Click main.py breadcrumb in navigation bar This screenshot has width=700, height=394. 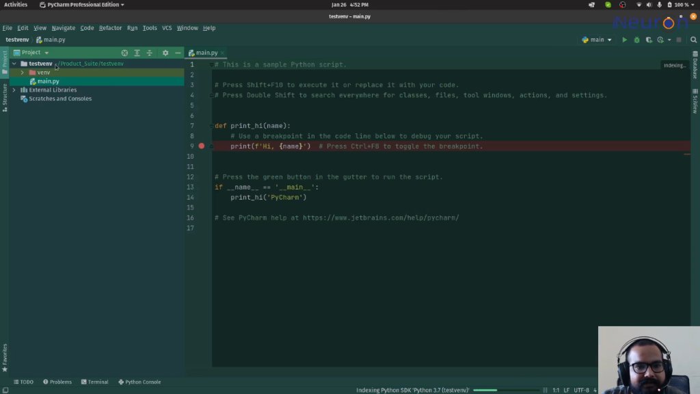51,40
